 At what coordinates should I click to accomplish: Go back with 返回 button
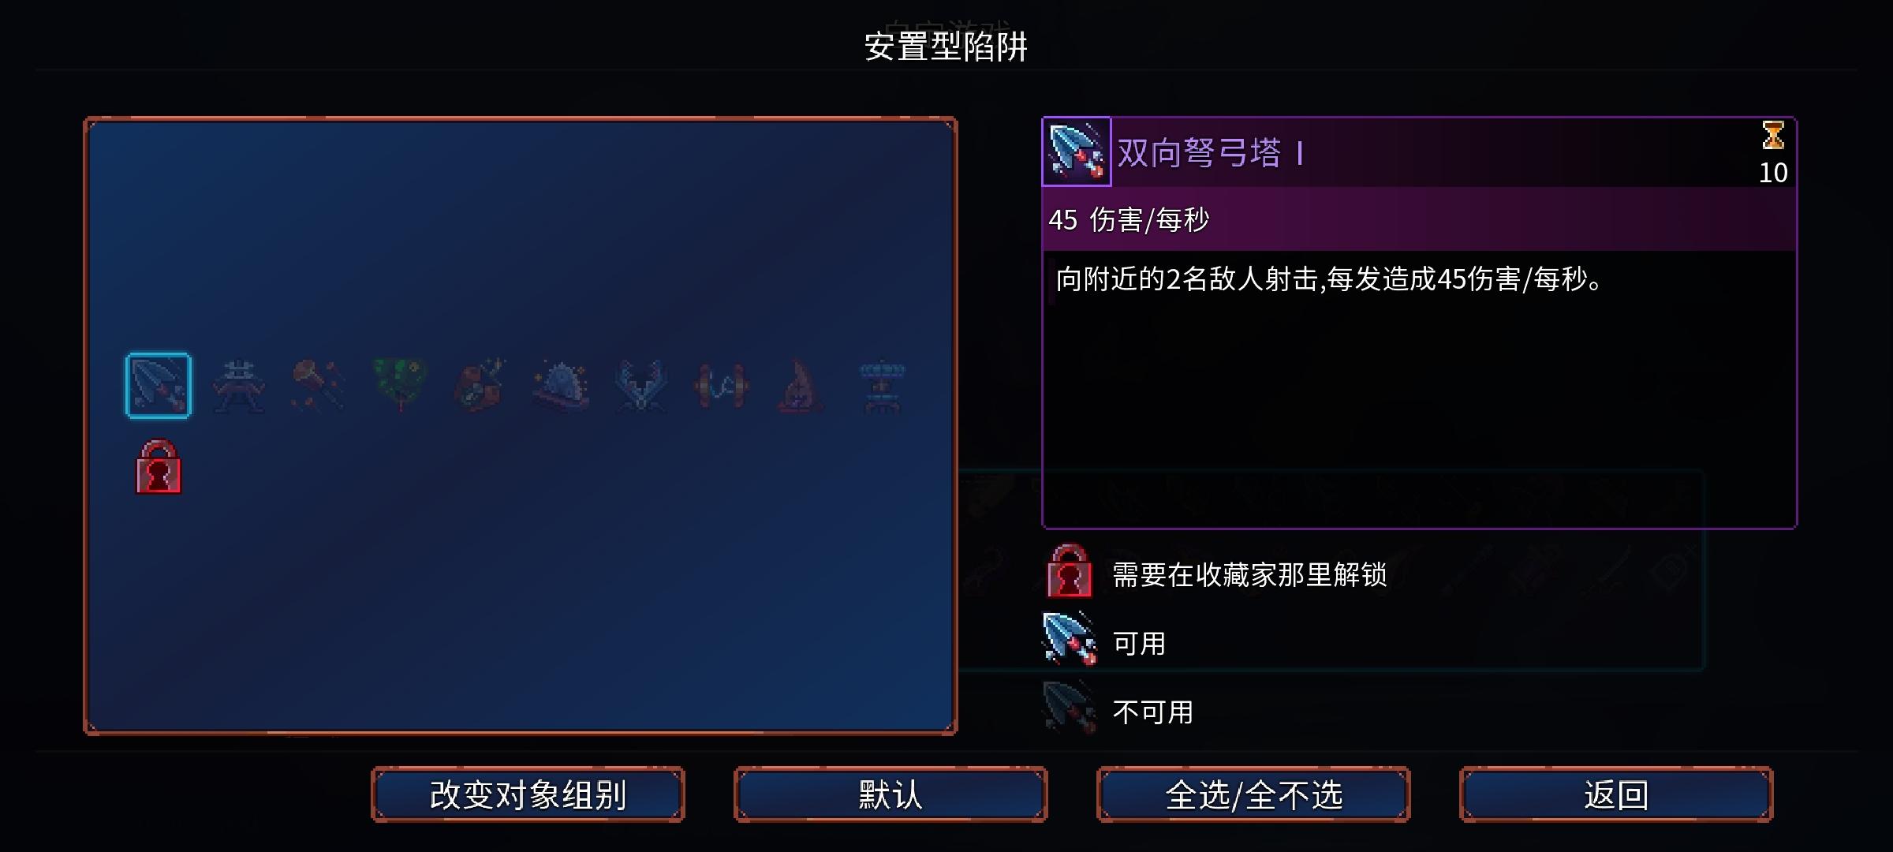(x=1616, y=794)
